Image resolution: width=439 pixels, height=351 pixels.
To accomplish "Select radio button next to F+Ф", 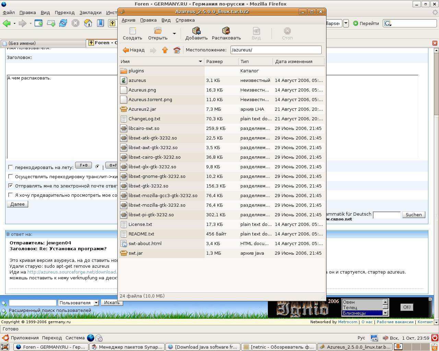I will click(97, 167).
